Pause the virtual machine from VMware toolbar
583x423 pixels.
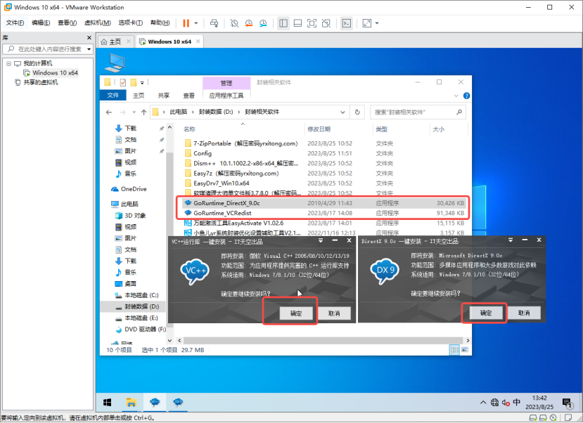[186, 23]
